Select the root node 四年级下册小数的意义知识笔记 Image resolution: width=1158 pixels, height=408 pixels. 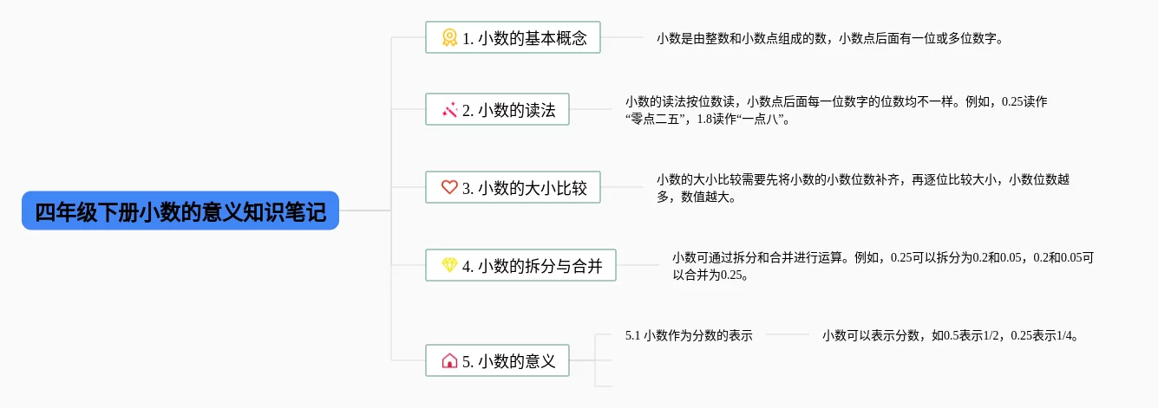[180, 210]
